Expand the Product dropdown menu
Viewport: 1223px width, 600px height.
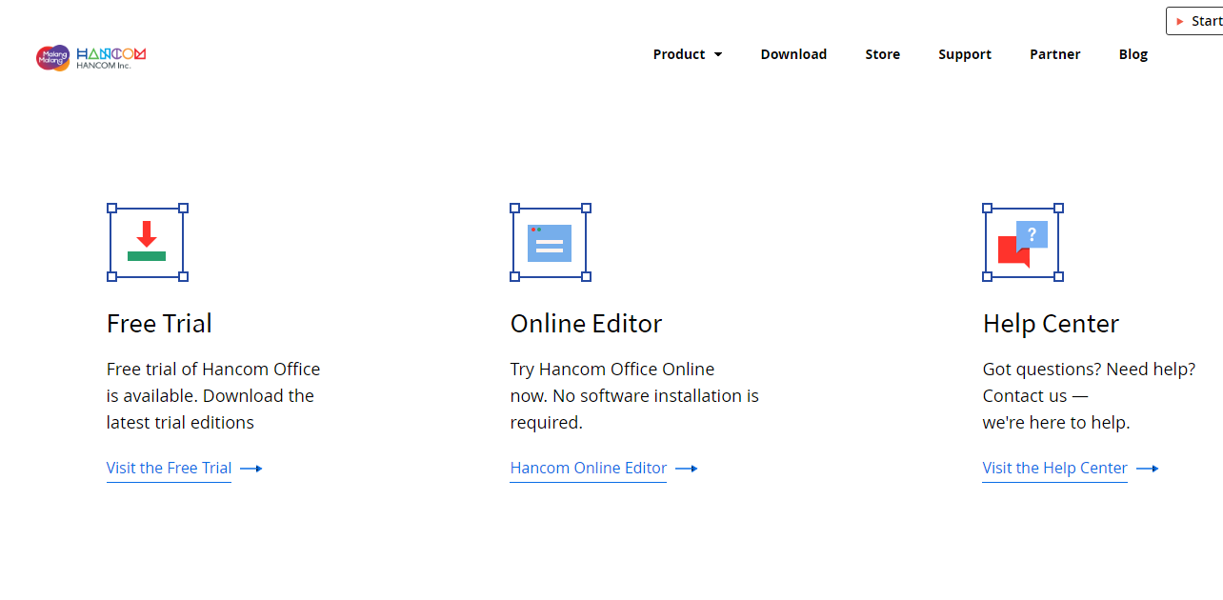point(688,54)
